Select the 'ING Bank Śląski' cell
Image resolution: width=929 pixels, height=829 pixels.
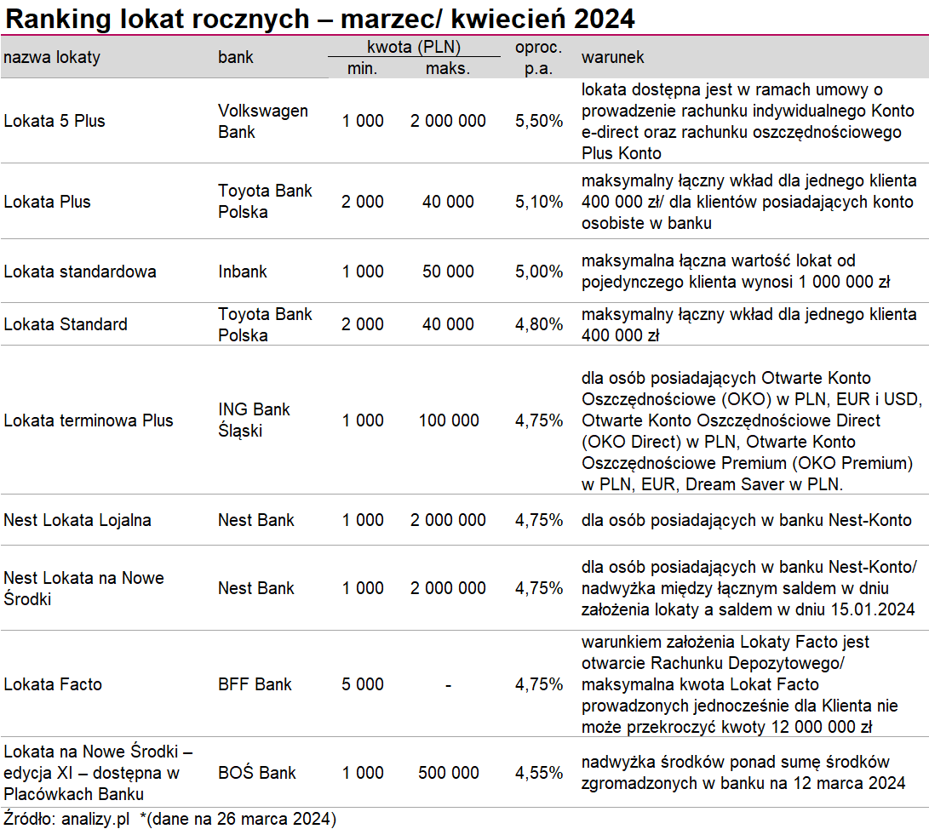(x=254, y=420)
